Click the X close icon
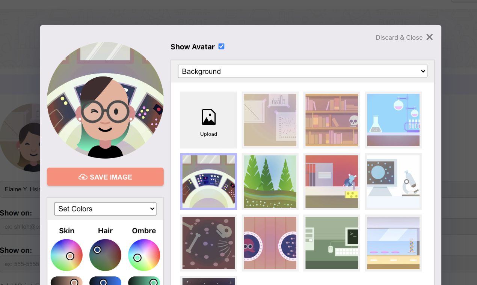This screenshot has width=477, height=285. (x=430, y=37)
